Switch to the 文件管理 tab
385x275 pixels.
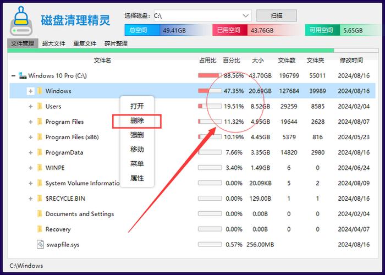click(23, 43)
